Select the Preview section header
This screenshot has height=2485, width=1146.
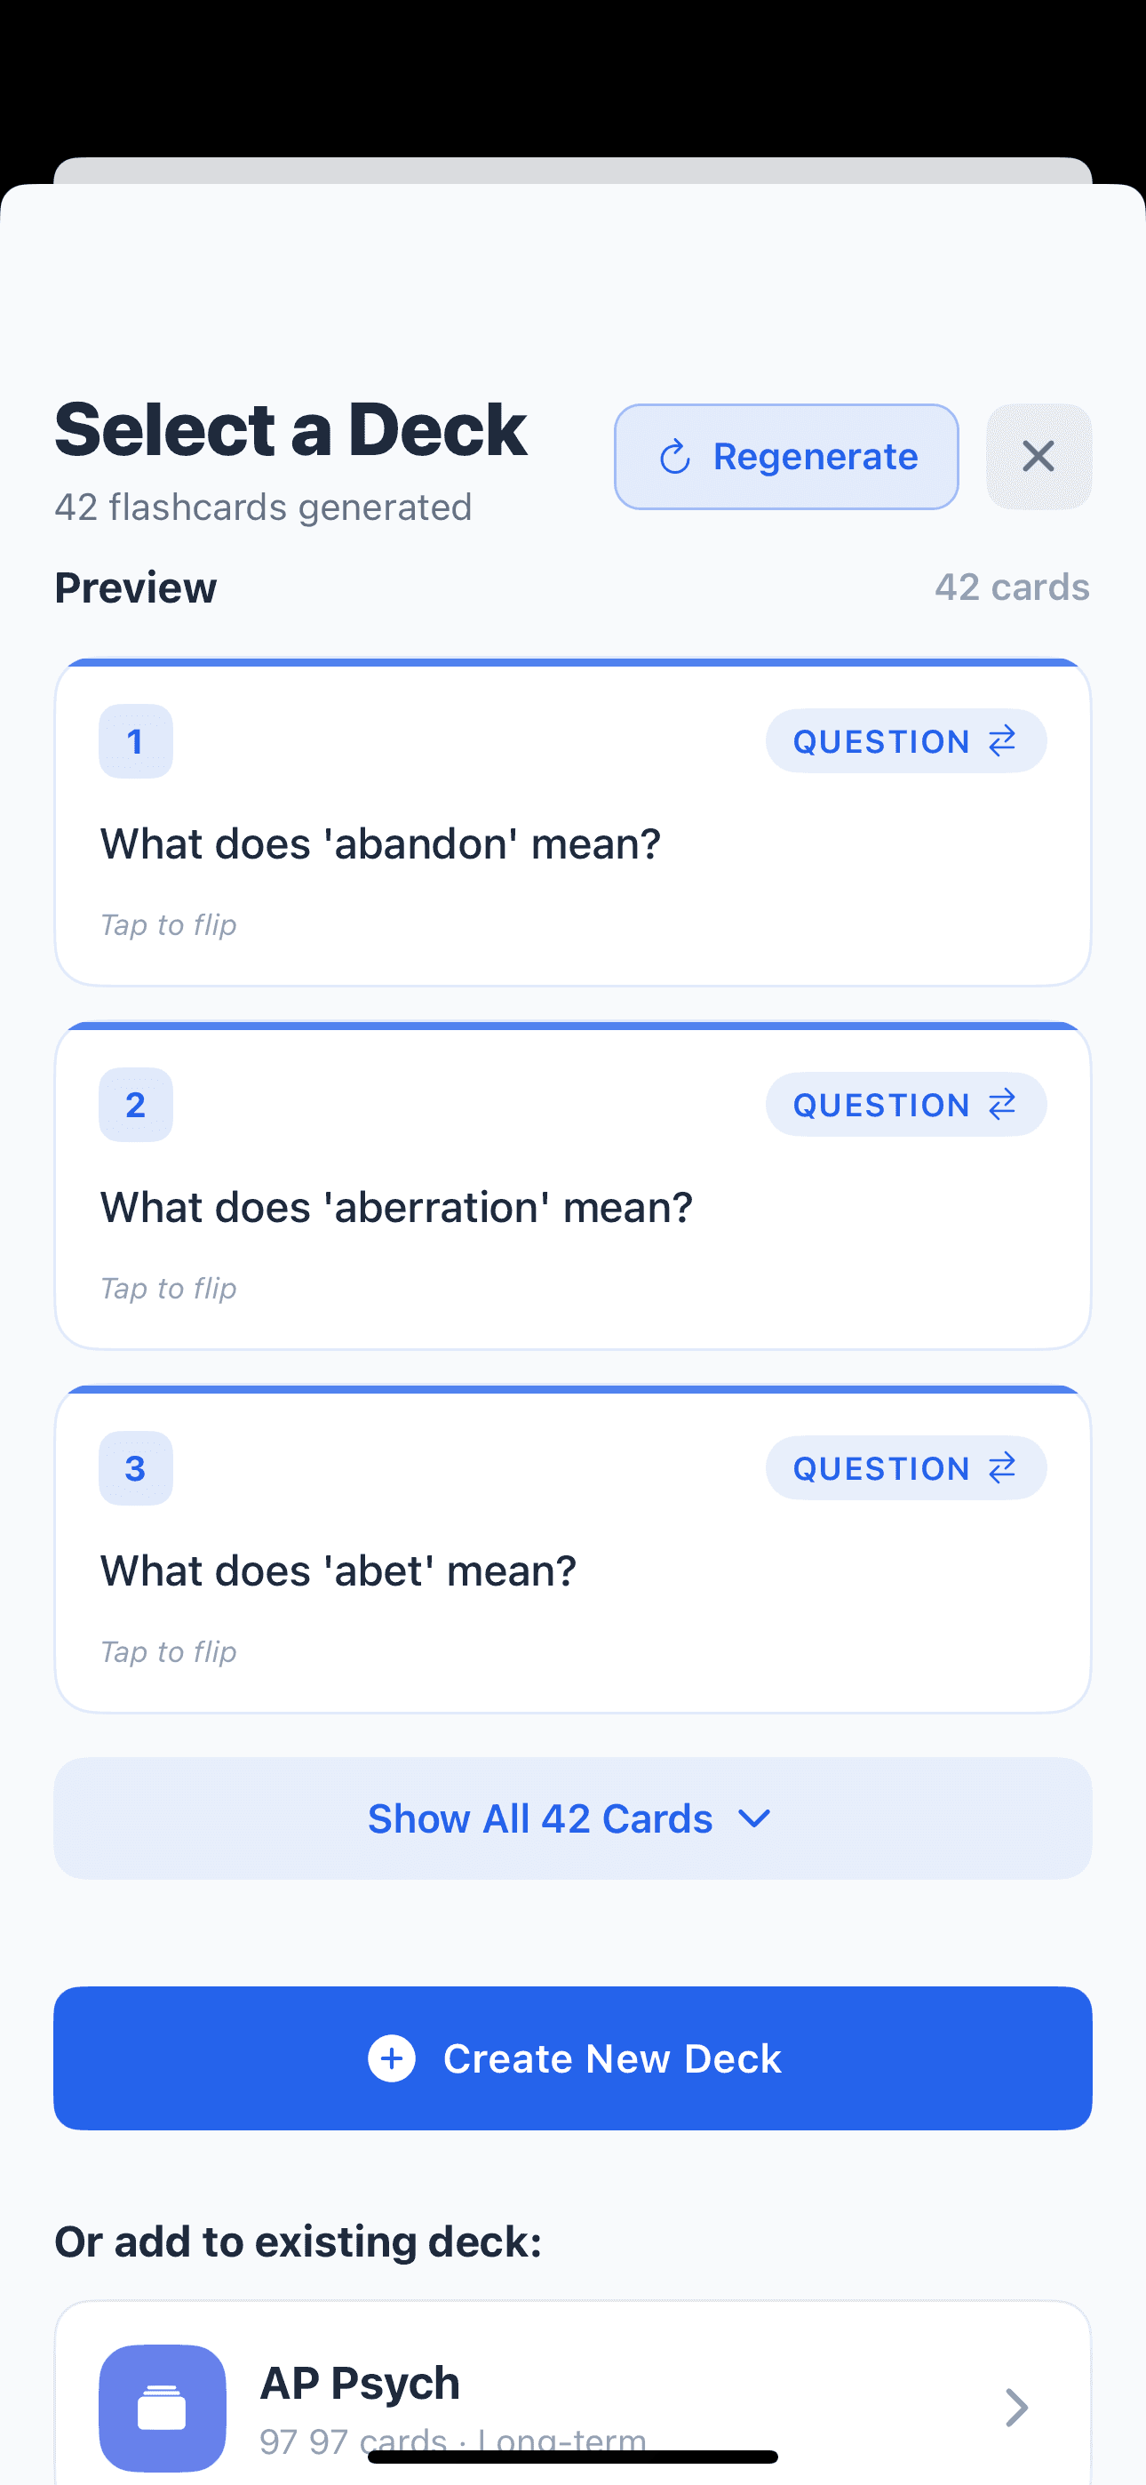135,587
